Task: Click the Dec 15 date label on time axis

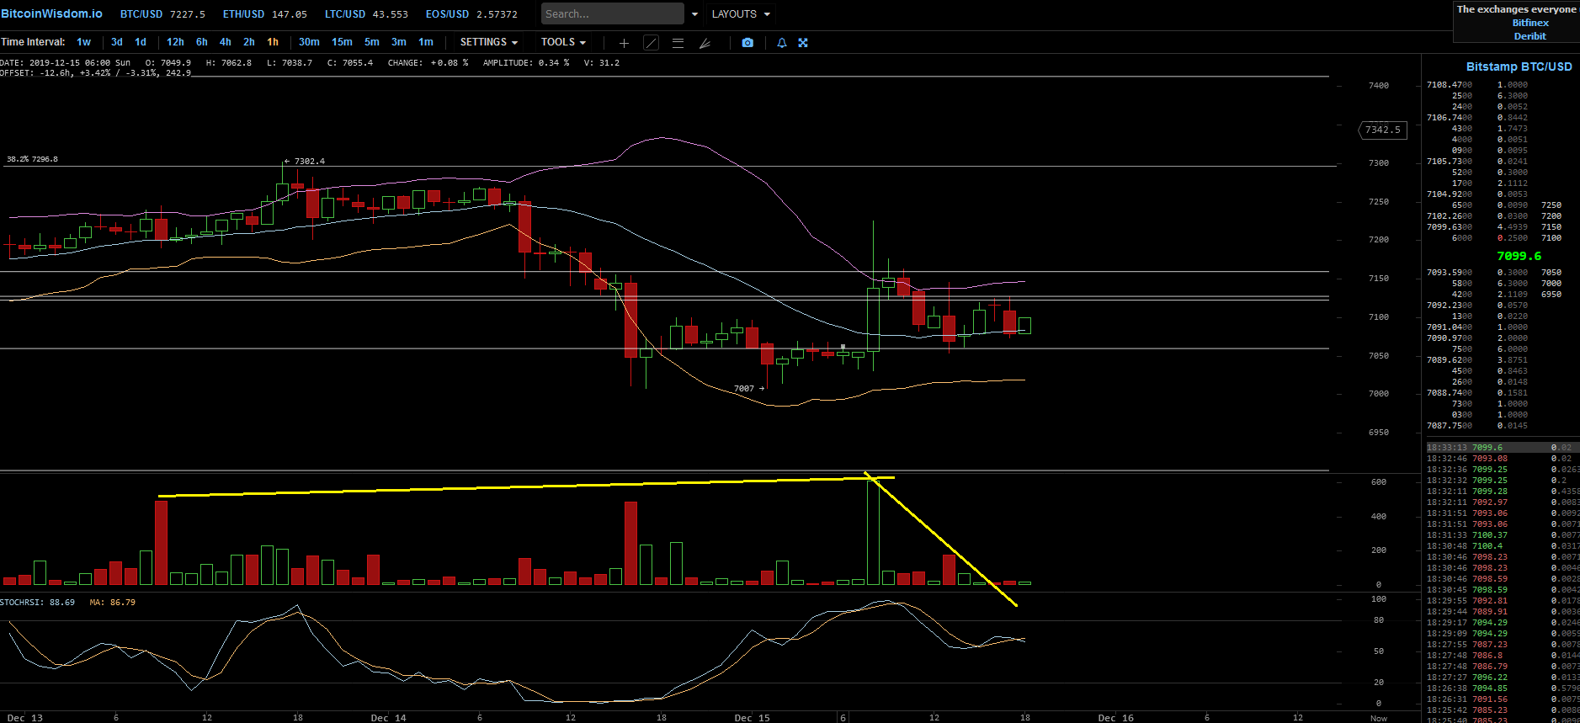Action: (x=752, y=718)
